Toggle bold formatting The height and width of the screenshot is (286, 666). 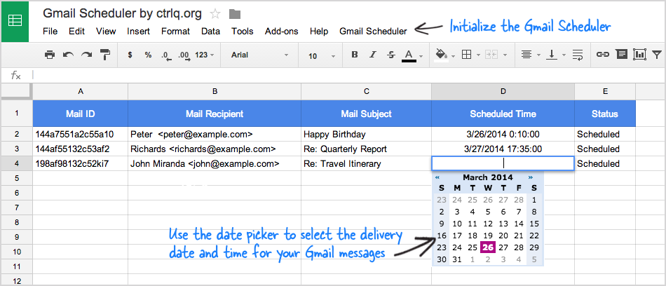pyautogui.click(x=355, y=55)
